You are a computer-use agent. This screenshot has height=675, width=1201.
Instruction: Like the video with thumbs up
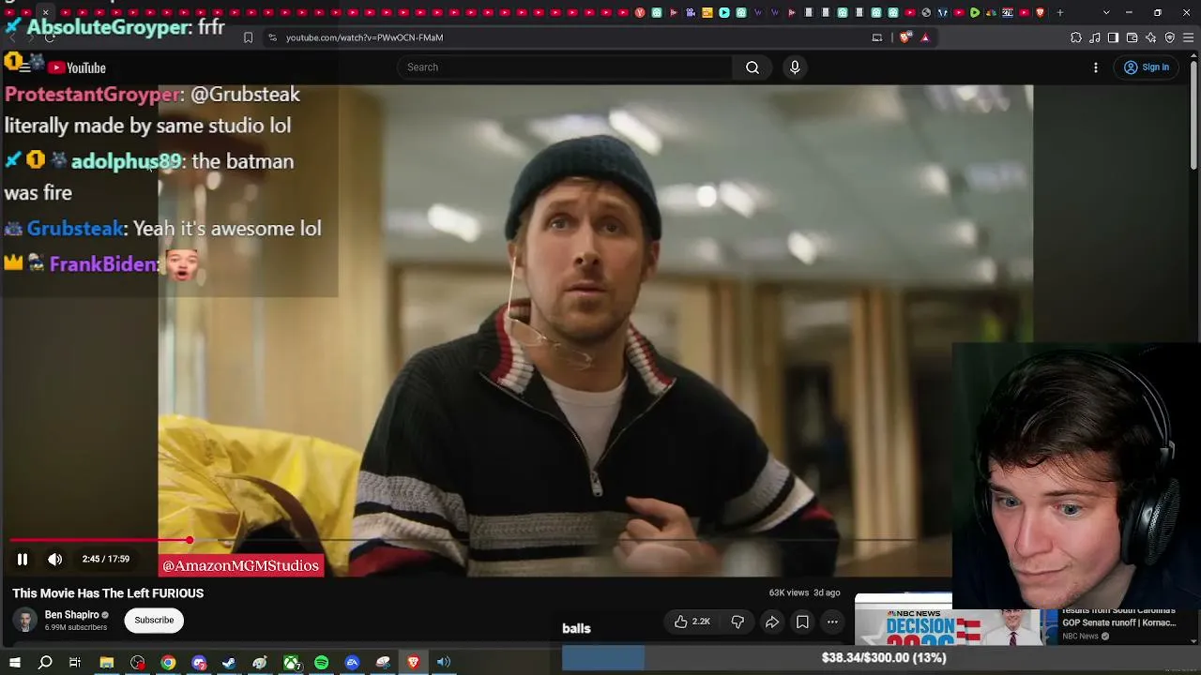tap(692, 622)
